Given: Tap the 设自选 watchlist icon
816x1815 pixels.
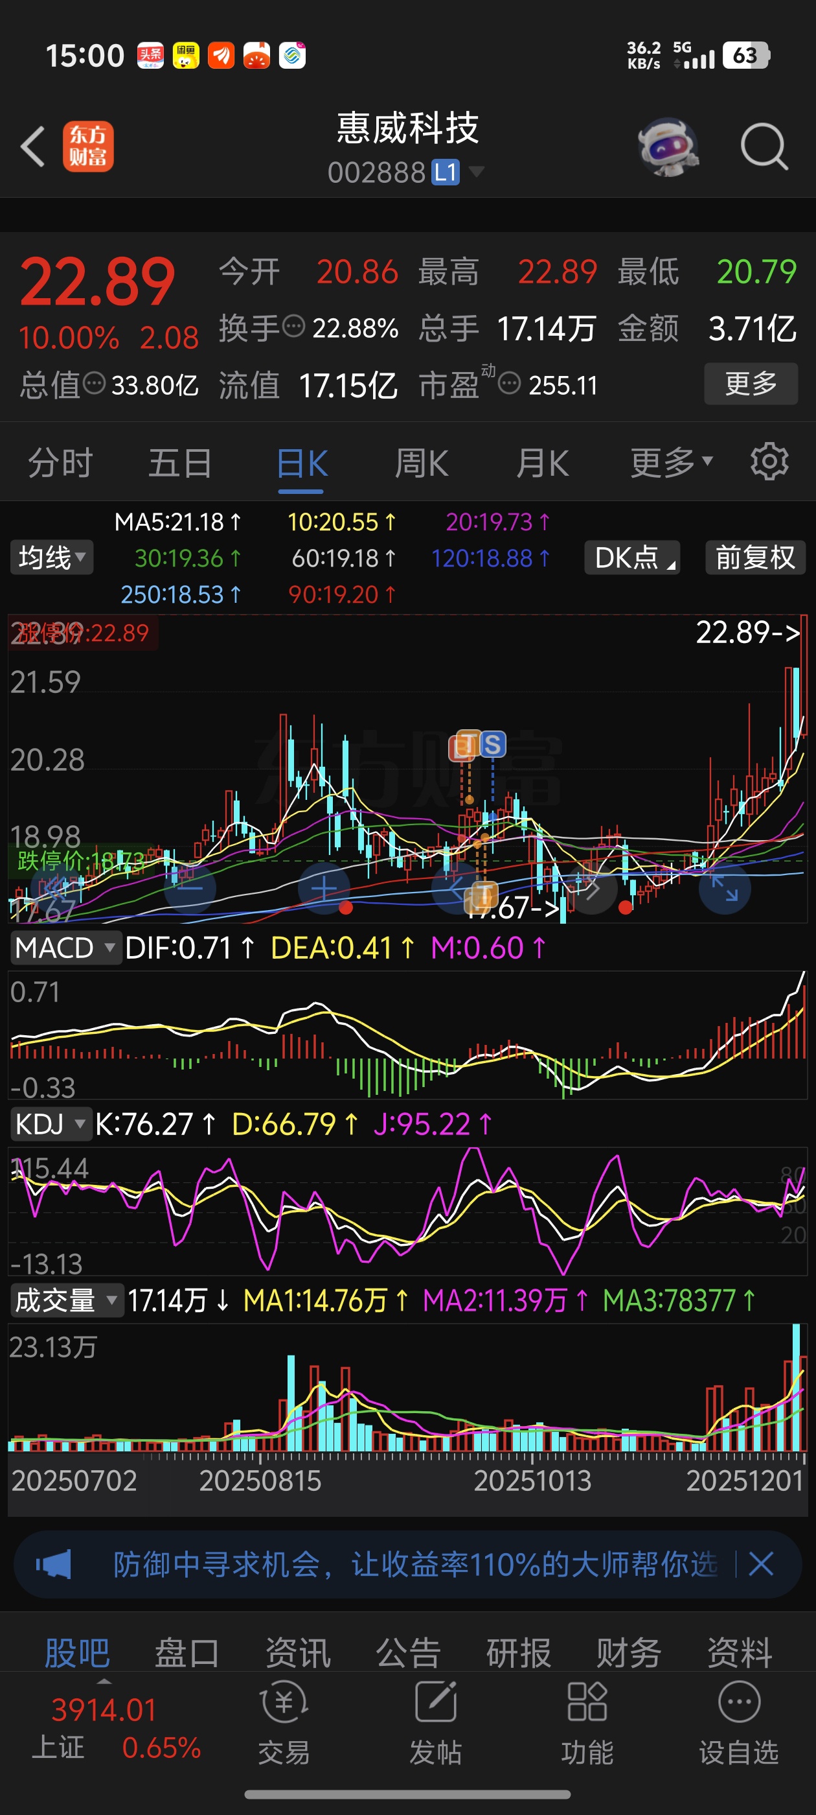Looking at the screenshot, I should coord(738,1722).
